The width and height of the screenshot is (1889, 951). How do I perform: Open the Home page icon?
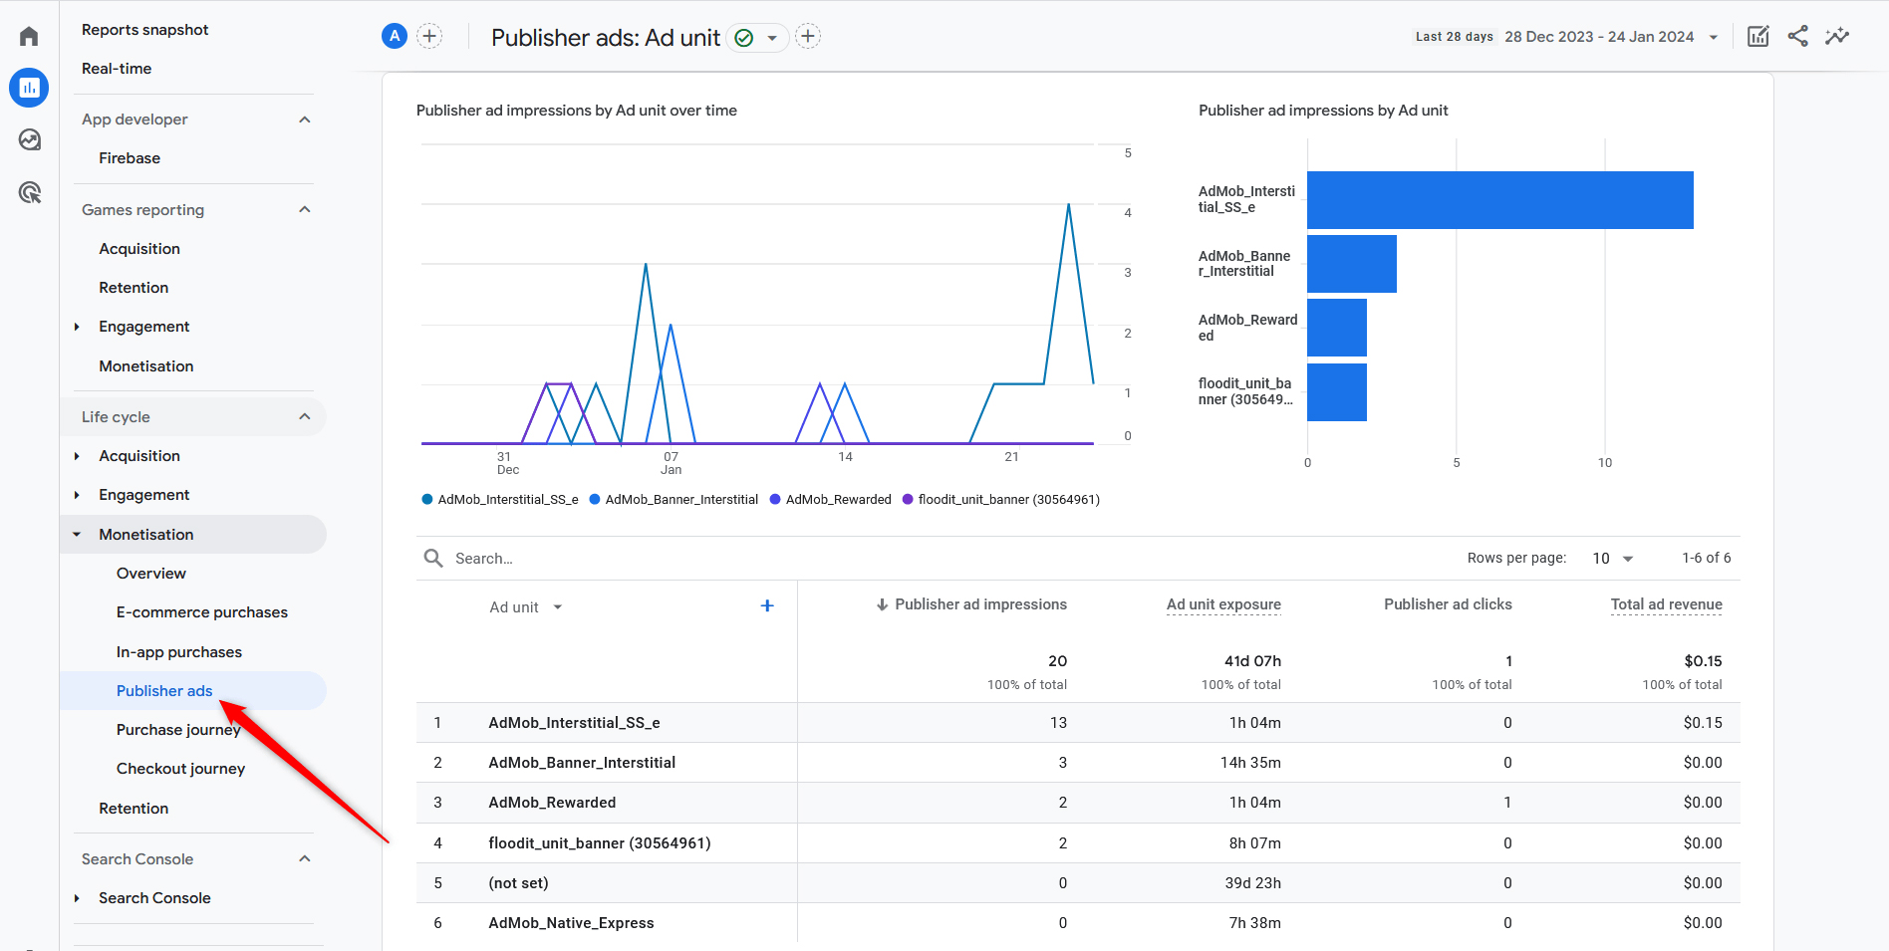click(28, 35)
